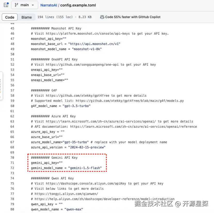Select line number 45
Image resolution: width=214 pixels, height=213 pixels.
tap(12, 28)
